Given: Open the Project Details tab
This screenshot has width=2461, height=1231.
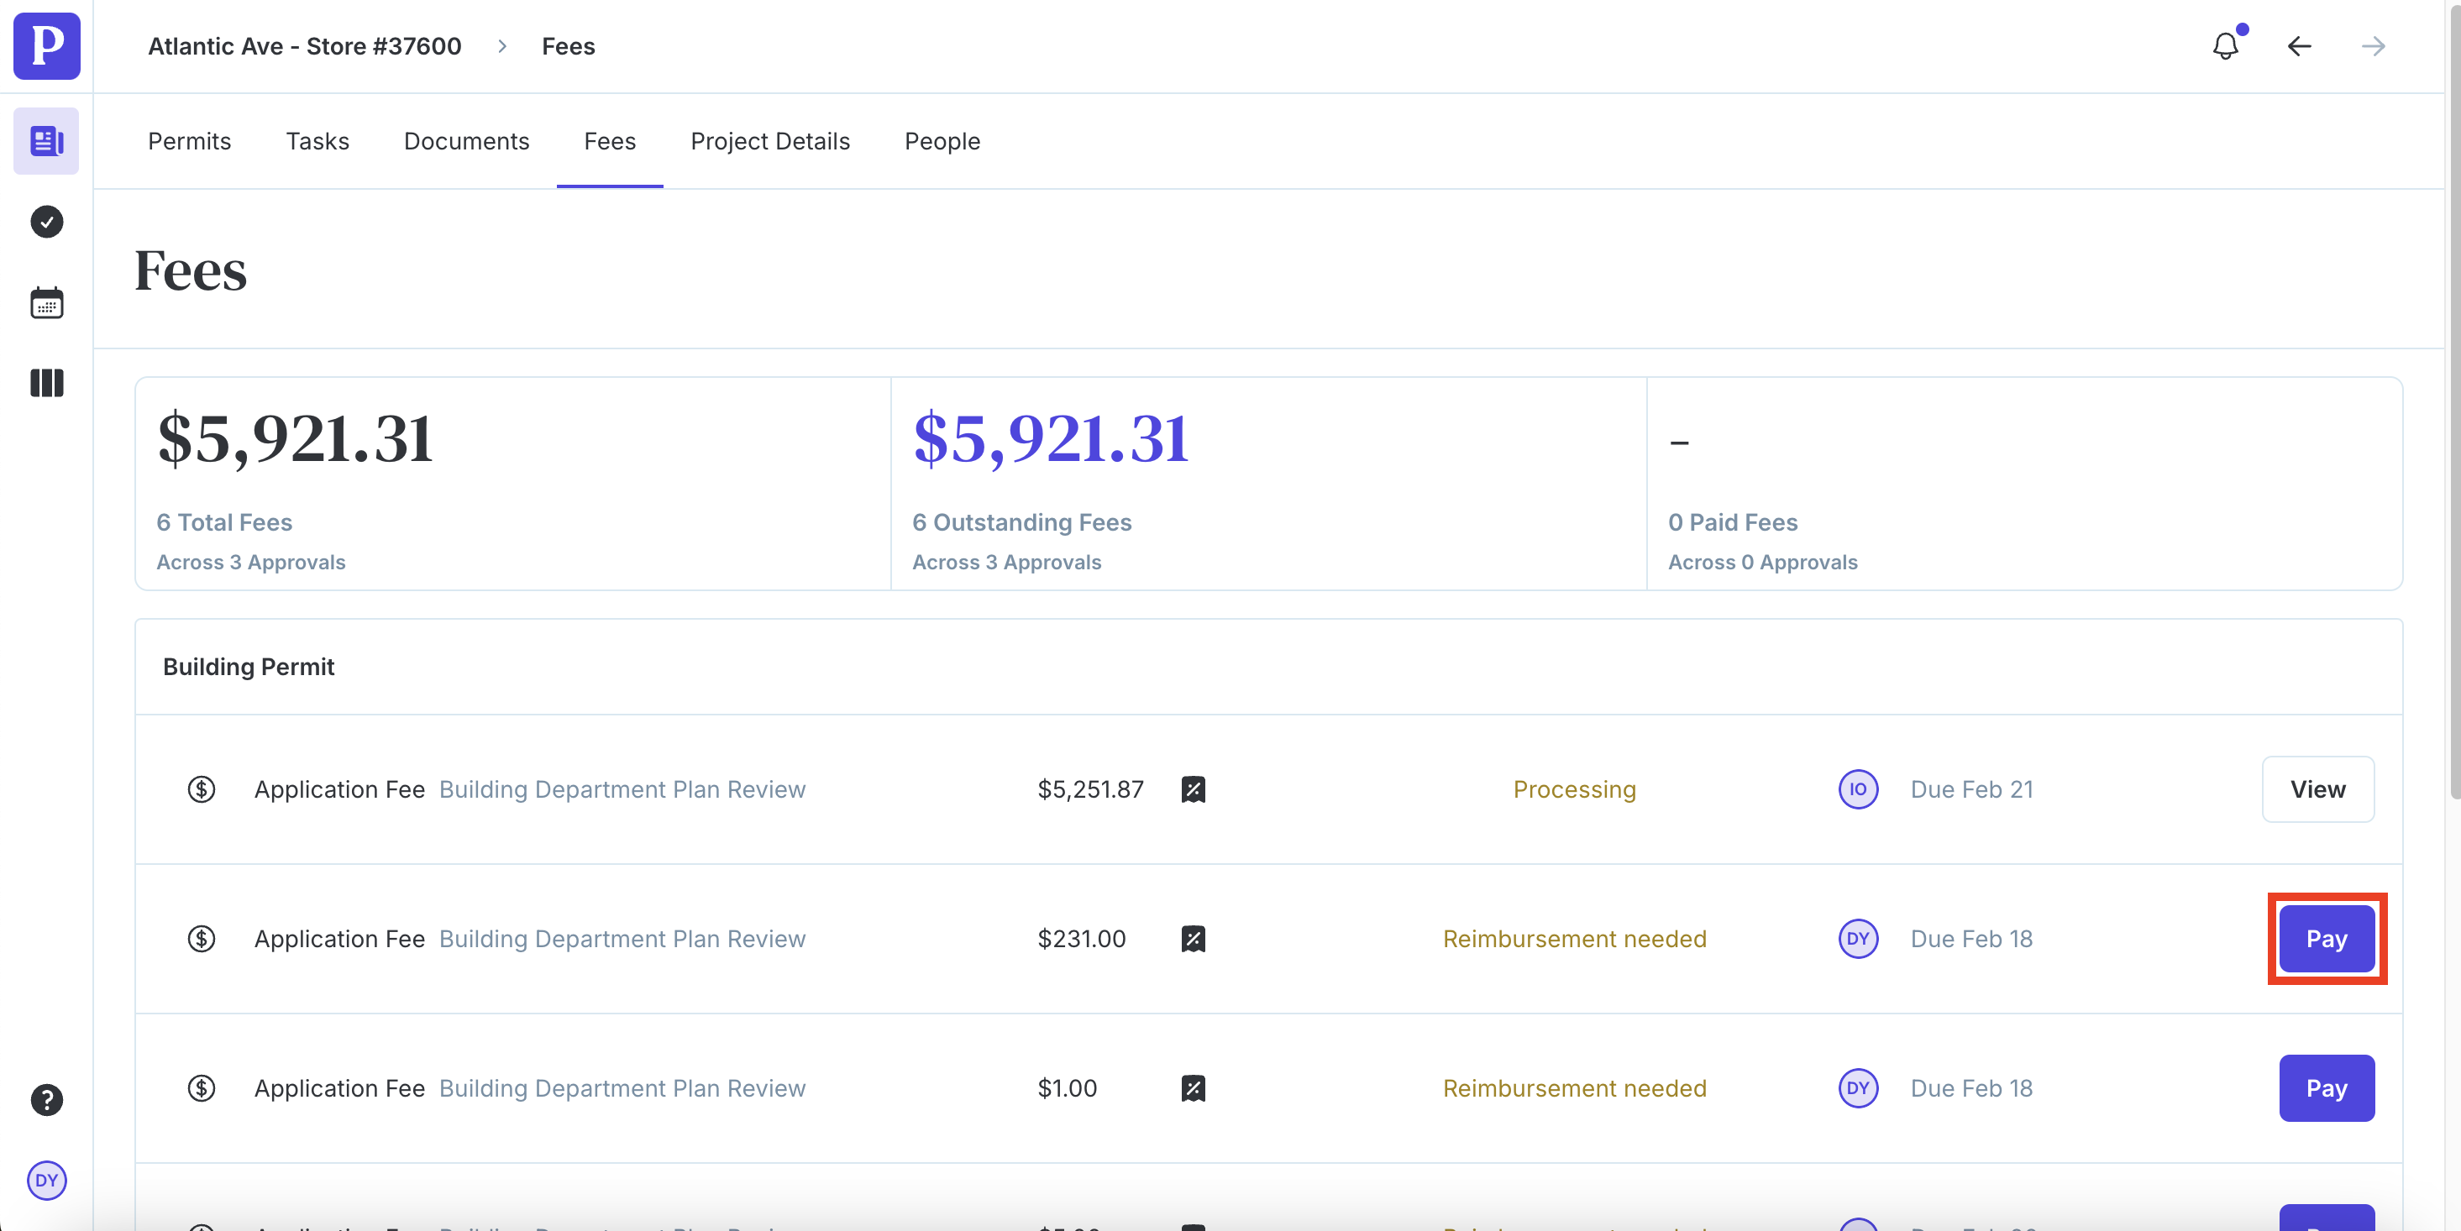Looking at the screenshot, I should tap(770, 141).
